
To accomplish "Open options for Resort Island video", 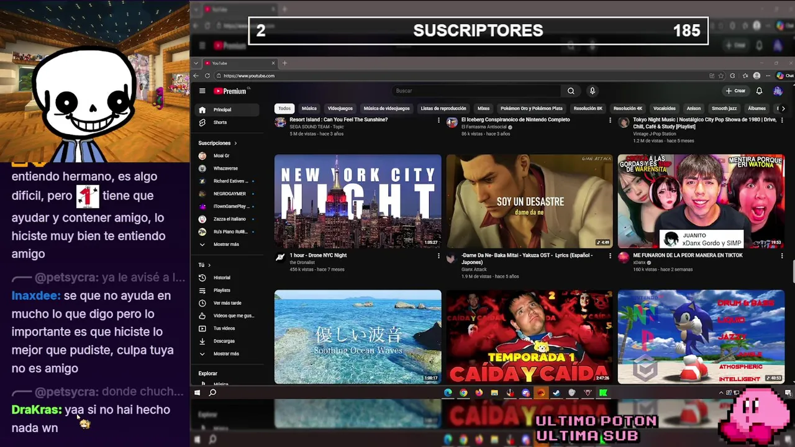I will [x=438, y=120].
